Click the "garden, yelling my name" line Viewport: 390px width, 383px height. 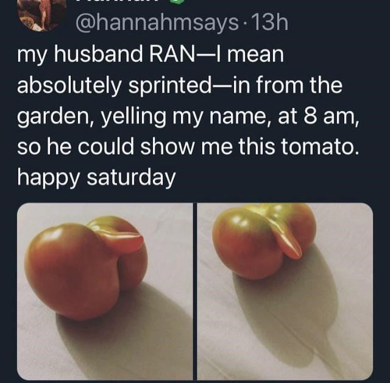[189, 116]
